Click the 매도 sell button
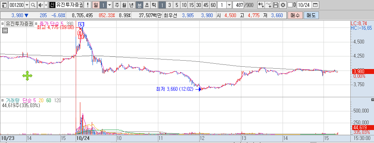The image size is (374, 143). tap(311, 16)
